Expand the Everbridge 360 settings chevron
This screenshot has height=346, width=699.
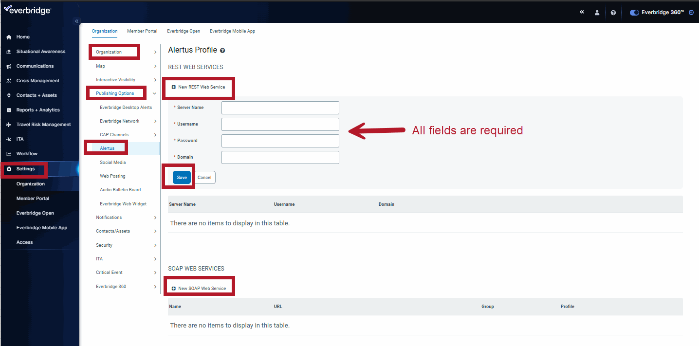(x=155, y=287)
